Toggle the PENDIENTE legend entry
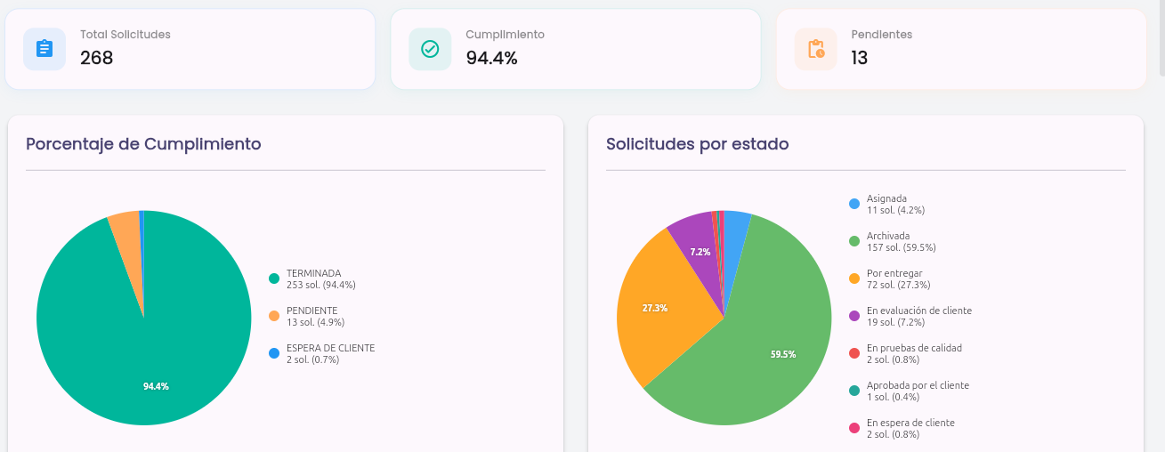The width and height of the screenshot is (1165, 452). click(307, 316)
